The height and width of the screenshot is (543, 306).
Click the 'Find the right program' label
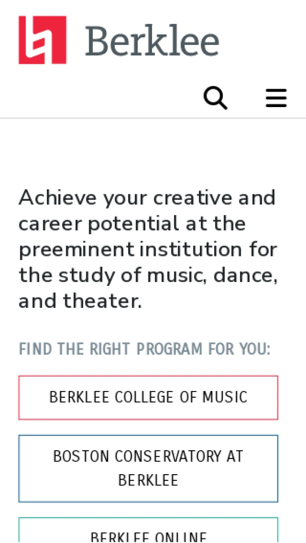pos(144,350)
